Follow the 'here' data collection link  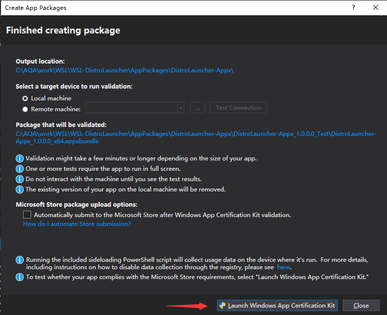pos(283,267)
